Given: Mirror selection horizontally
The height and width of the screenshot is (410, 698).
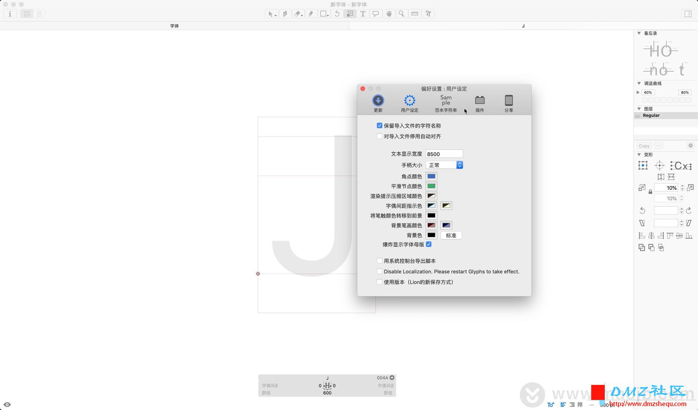Looking at the screenshot, I should click(x=661, y=177).
